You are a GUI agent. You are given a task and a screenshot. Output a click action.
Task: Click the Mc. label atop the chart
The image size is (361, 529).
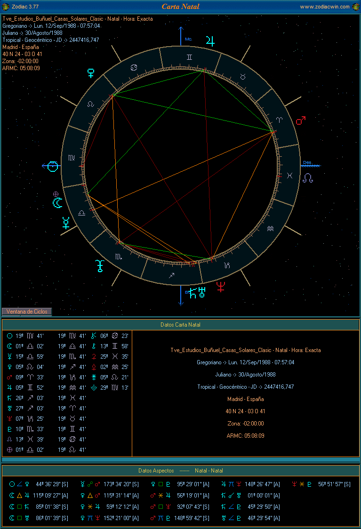click(188, 39)
